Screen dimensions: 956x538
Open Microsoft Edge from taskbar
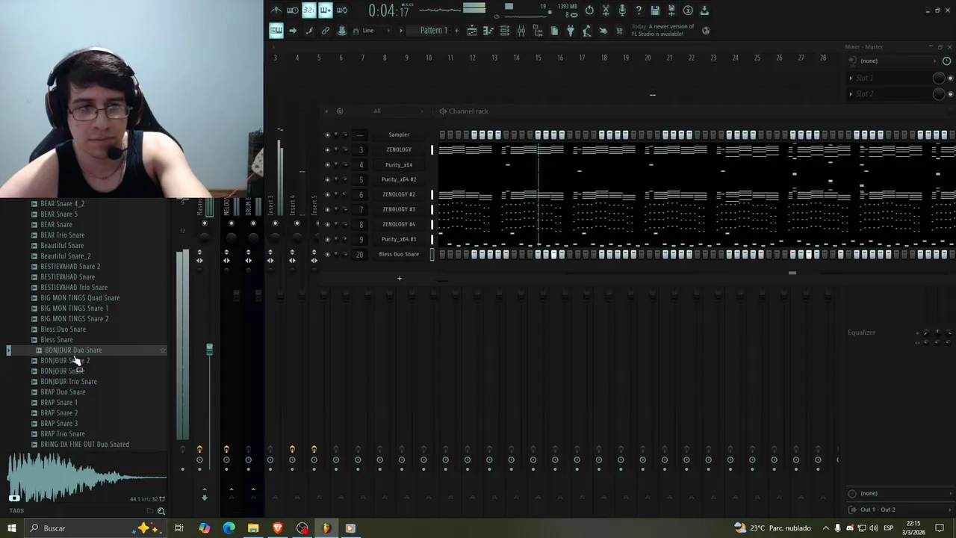pyautogui.click(x=229, y=528)
